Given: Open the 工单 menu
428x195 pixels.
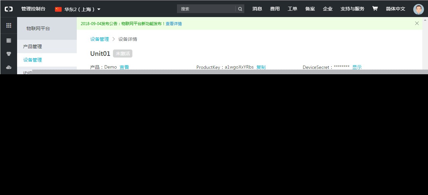Looking at the screenshot, I should tap(292, 9).
